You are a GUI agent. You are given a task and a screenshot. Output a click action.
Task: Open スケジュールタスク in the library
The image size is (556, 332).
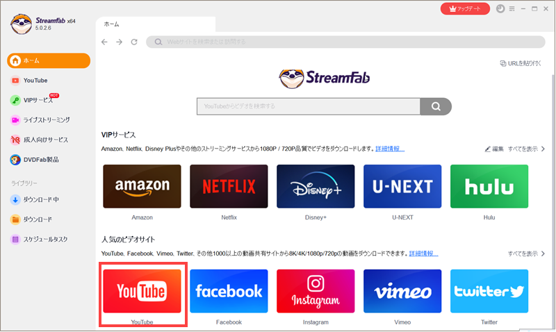[x=39, y=239]
